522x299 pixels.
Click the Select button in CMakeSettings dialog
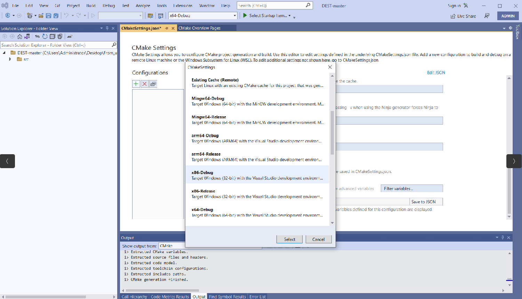pos(289,239)
